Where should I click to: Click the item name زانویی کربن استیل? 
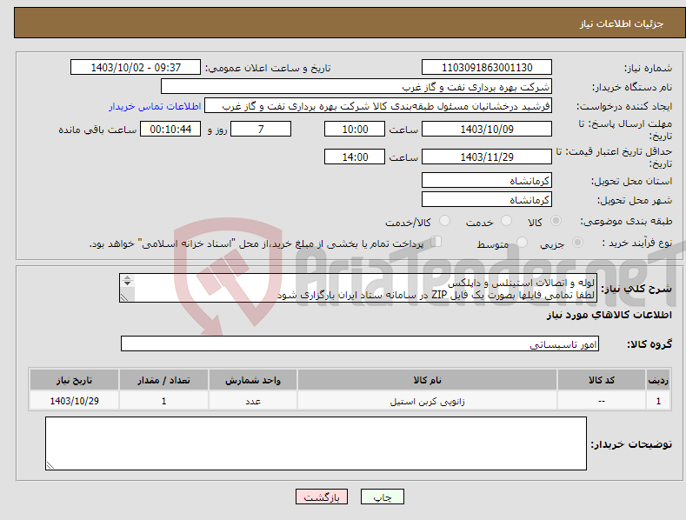(427, 401)
